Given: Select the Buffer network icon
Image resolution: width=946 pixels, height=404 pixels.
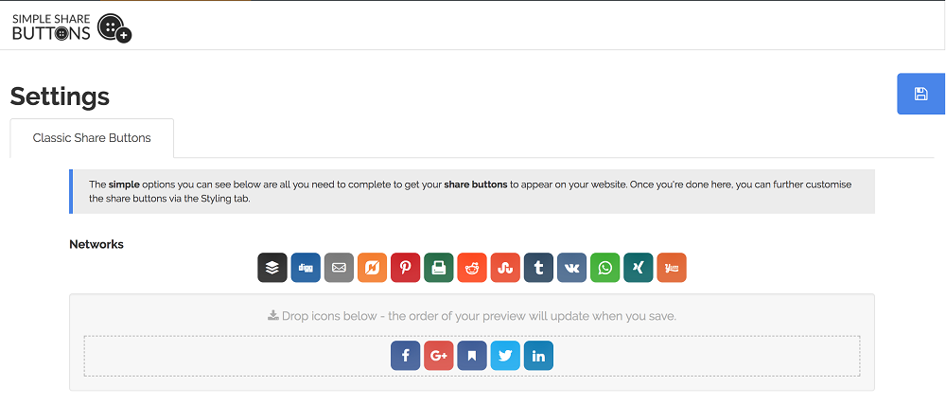Looking at the screenshot, I should click(272, 268).
